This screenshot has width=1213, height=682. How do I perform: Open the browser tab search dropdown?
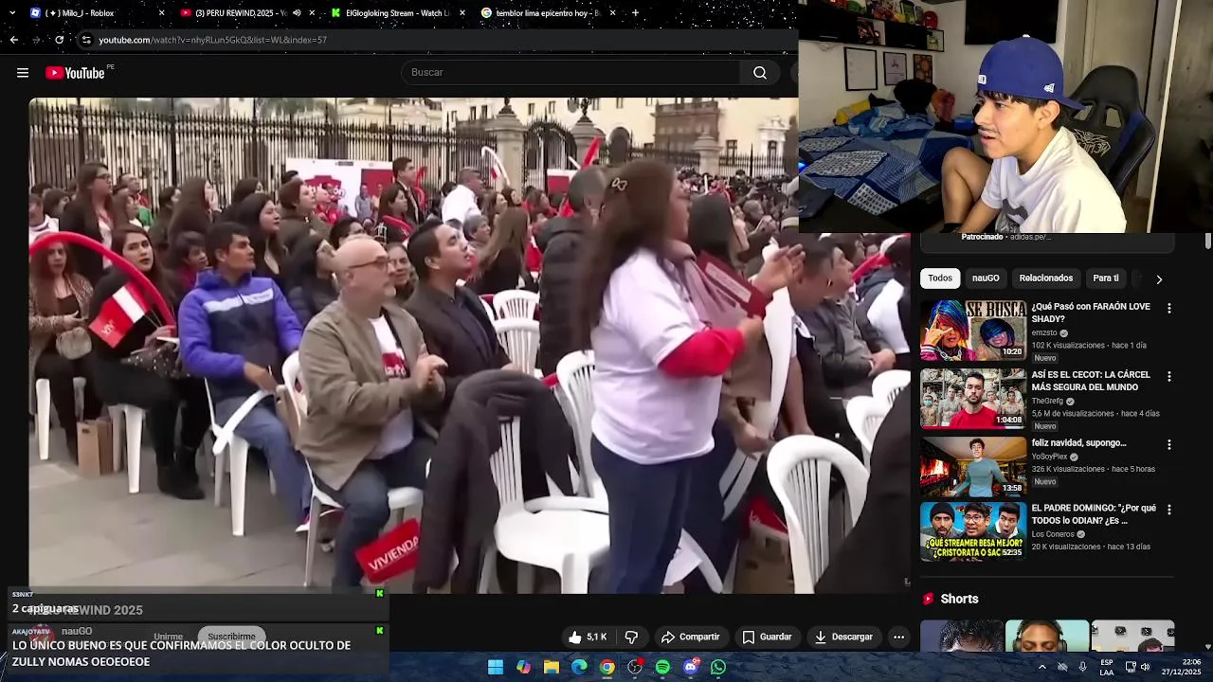[13, 13]
